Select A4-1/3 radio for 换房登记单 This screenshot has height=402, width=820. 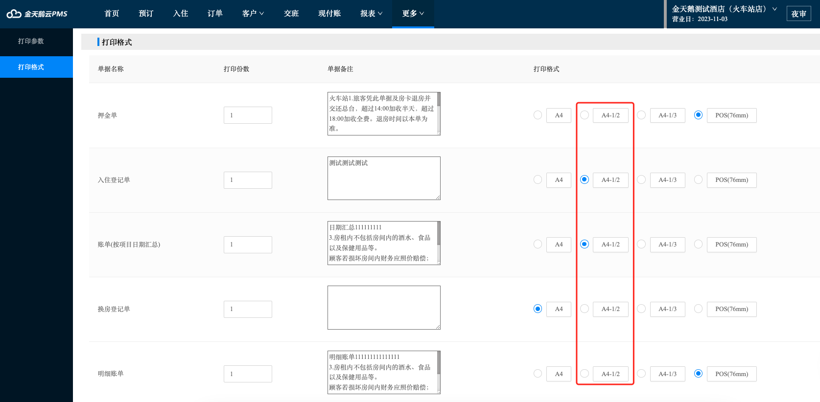[641, 309]
